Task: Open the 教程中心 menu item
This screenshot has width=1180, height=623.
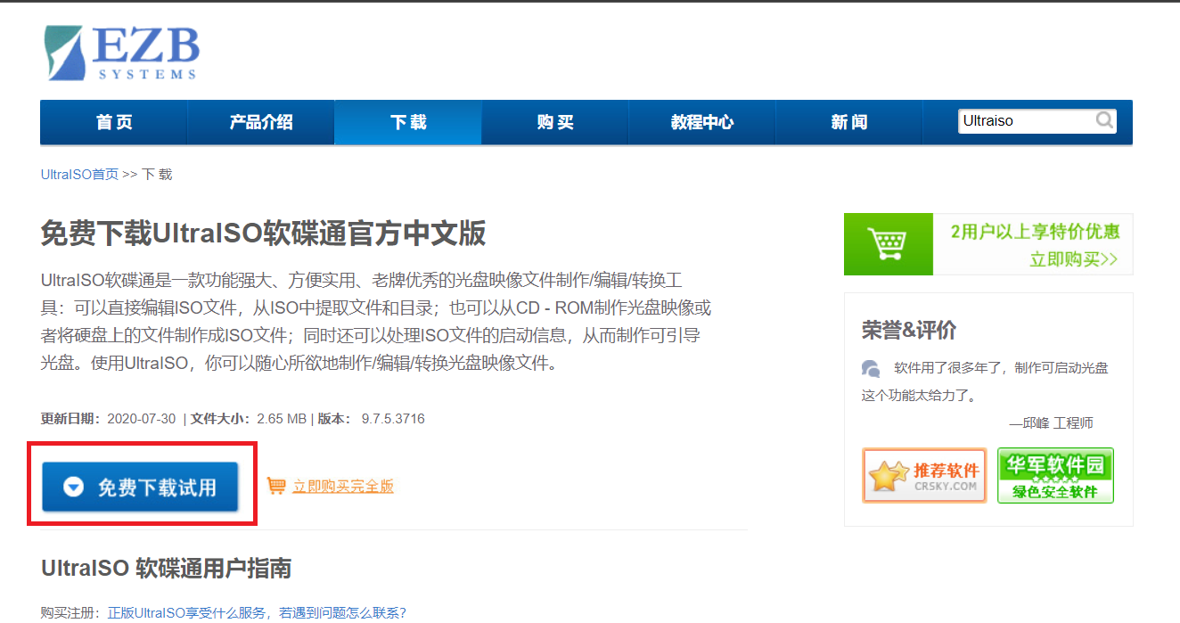Action: point(702,122)
